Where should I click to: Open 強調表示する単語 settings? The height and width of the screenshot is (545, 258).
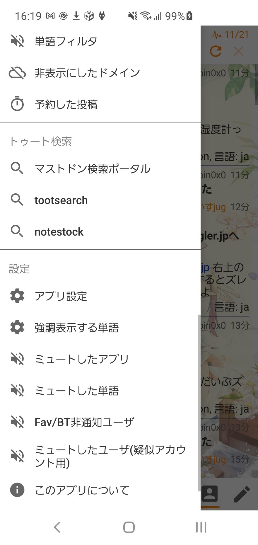point(76,328)
